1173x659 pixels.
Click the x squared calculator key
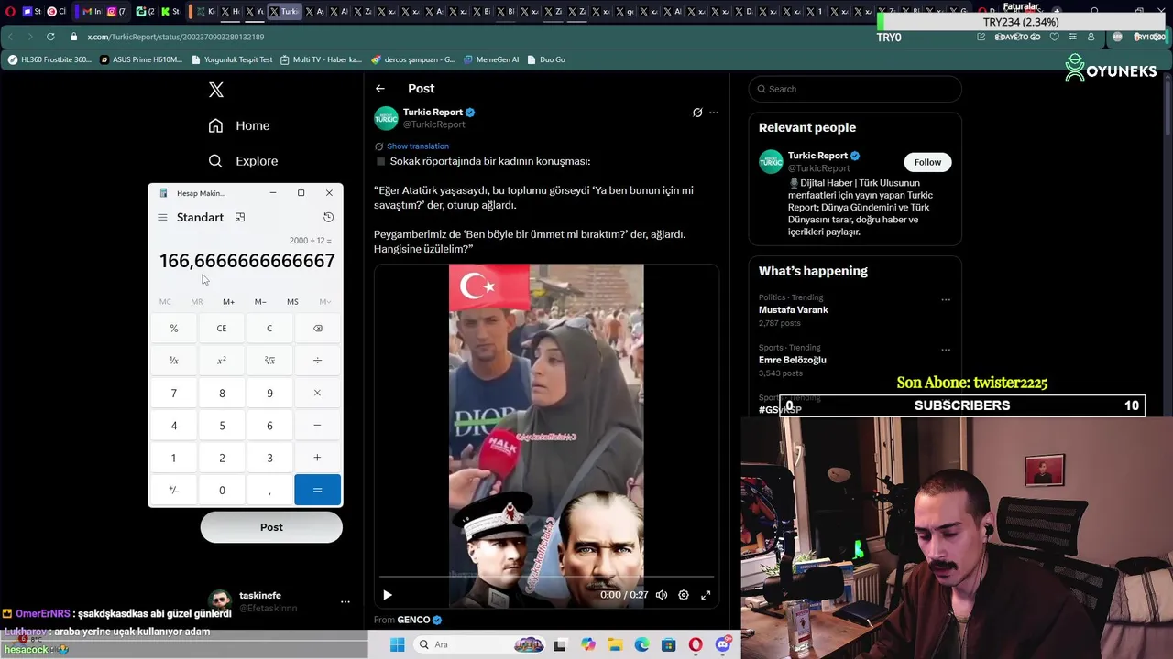tap(222, 361)
